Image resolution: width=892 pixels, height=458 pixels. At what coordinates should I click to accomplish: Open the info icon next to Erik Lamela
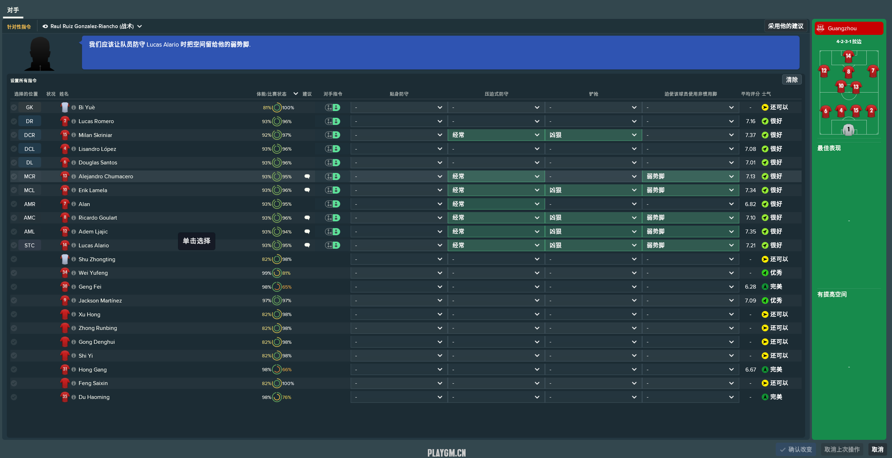click(x=74, y=190)
